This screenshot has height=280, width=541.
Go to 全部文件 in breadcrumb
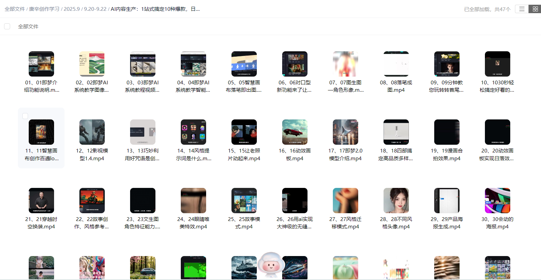pos(15,9)
